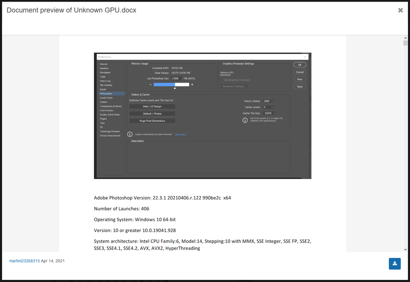
Task: Click the minus icon to lower Photoshop memory
Action: point(150,85)
